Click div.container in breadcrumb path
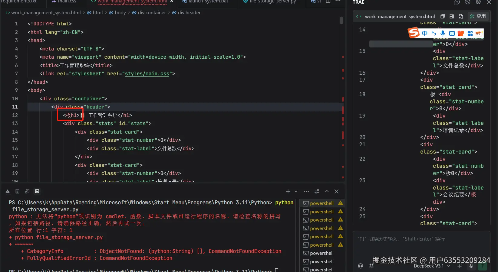The image size is (498, 272). click(152, 13)
